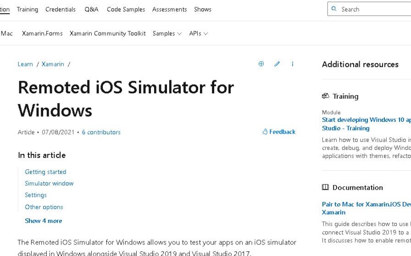
Task: Click the search magnifier icon
Action: (334, 9)
